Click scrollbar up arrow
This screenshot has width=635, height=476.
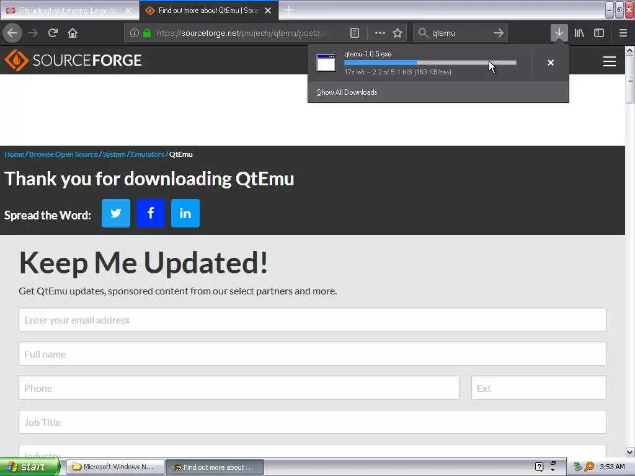click(x=630, y=51)
